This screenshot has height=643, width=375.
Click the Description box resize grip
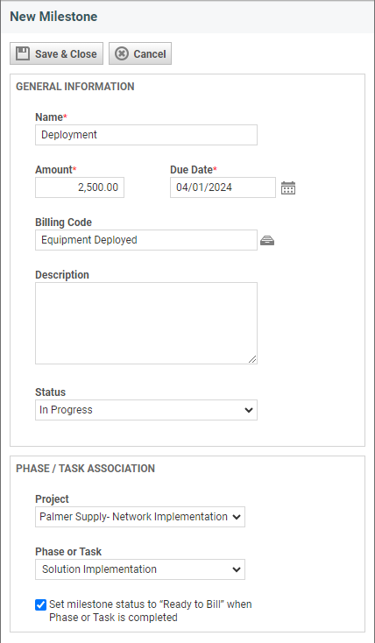point(252,359)
